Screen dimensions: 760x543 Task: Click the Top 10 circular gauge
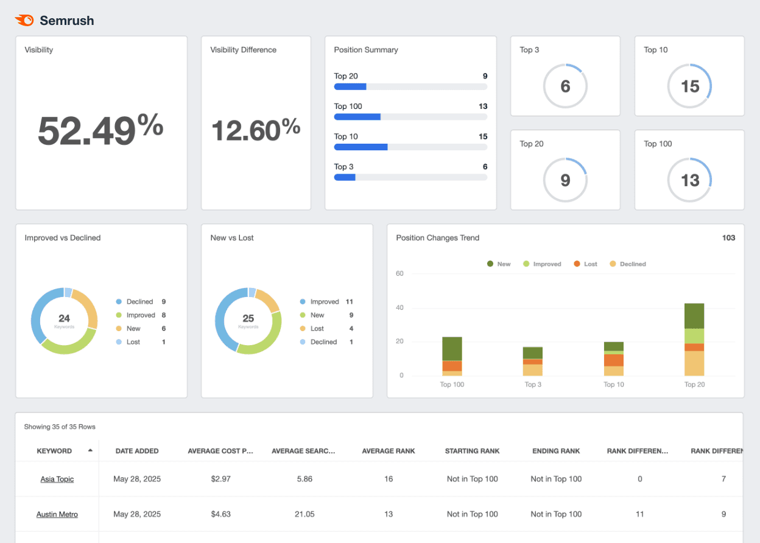pos(689,86)
